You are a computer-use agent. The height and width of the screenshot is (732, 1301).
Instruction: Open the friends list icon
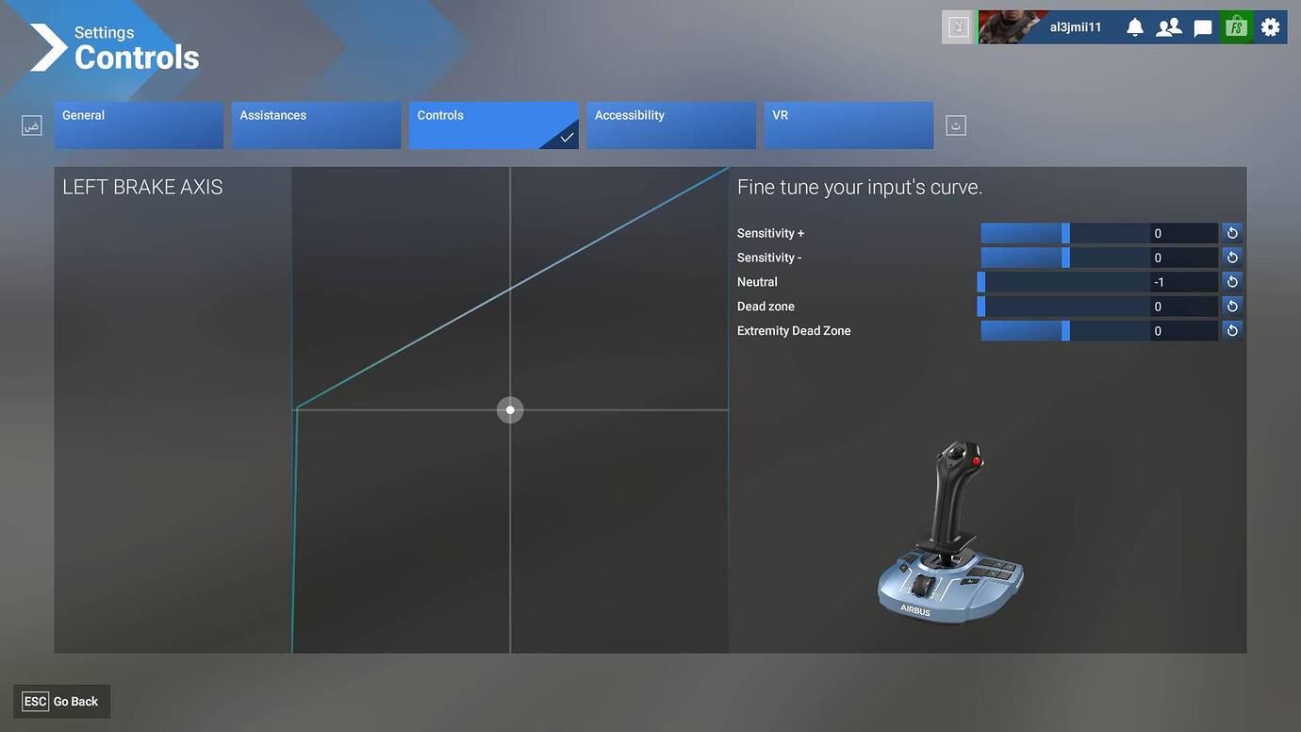click(x=1169, y=27)
